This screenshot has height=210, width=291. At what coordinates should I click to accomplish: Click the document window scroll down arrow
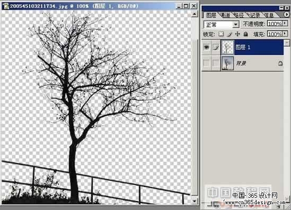tap(195, 201)
